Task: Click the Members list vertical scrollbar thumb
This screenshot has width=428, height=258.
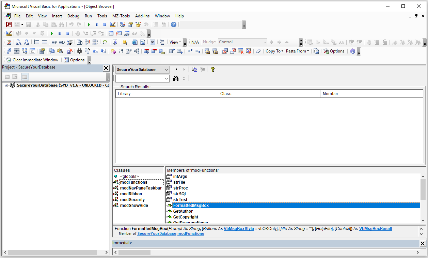Action: (x=423, y=189)
